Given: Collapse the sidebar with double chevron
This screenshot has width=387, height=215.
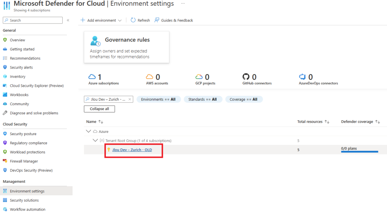Looking at the screenshot, I should pos(68,20).
